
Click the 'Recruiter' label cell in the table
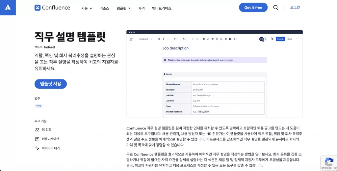click(x=178, y=90)
